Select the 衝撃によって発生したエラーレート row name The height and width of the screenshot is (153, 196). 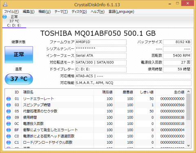50,130
